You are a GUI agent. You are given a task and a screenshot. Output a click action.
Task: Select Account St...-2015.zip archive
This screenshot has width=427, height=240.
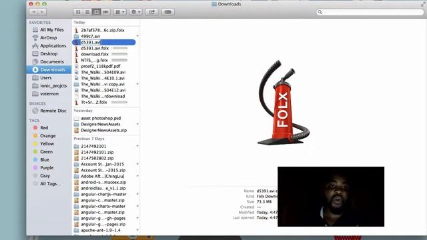103,171
